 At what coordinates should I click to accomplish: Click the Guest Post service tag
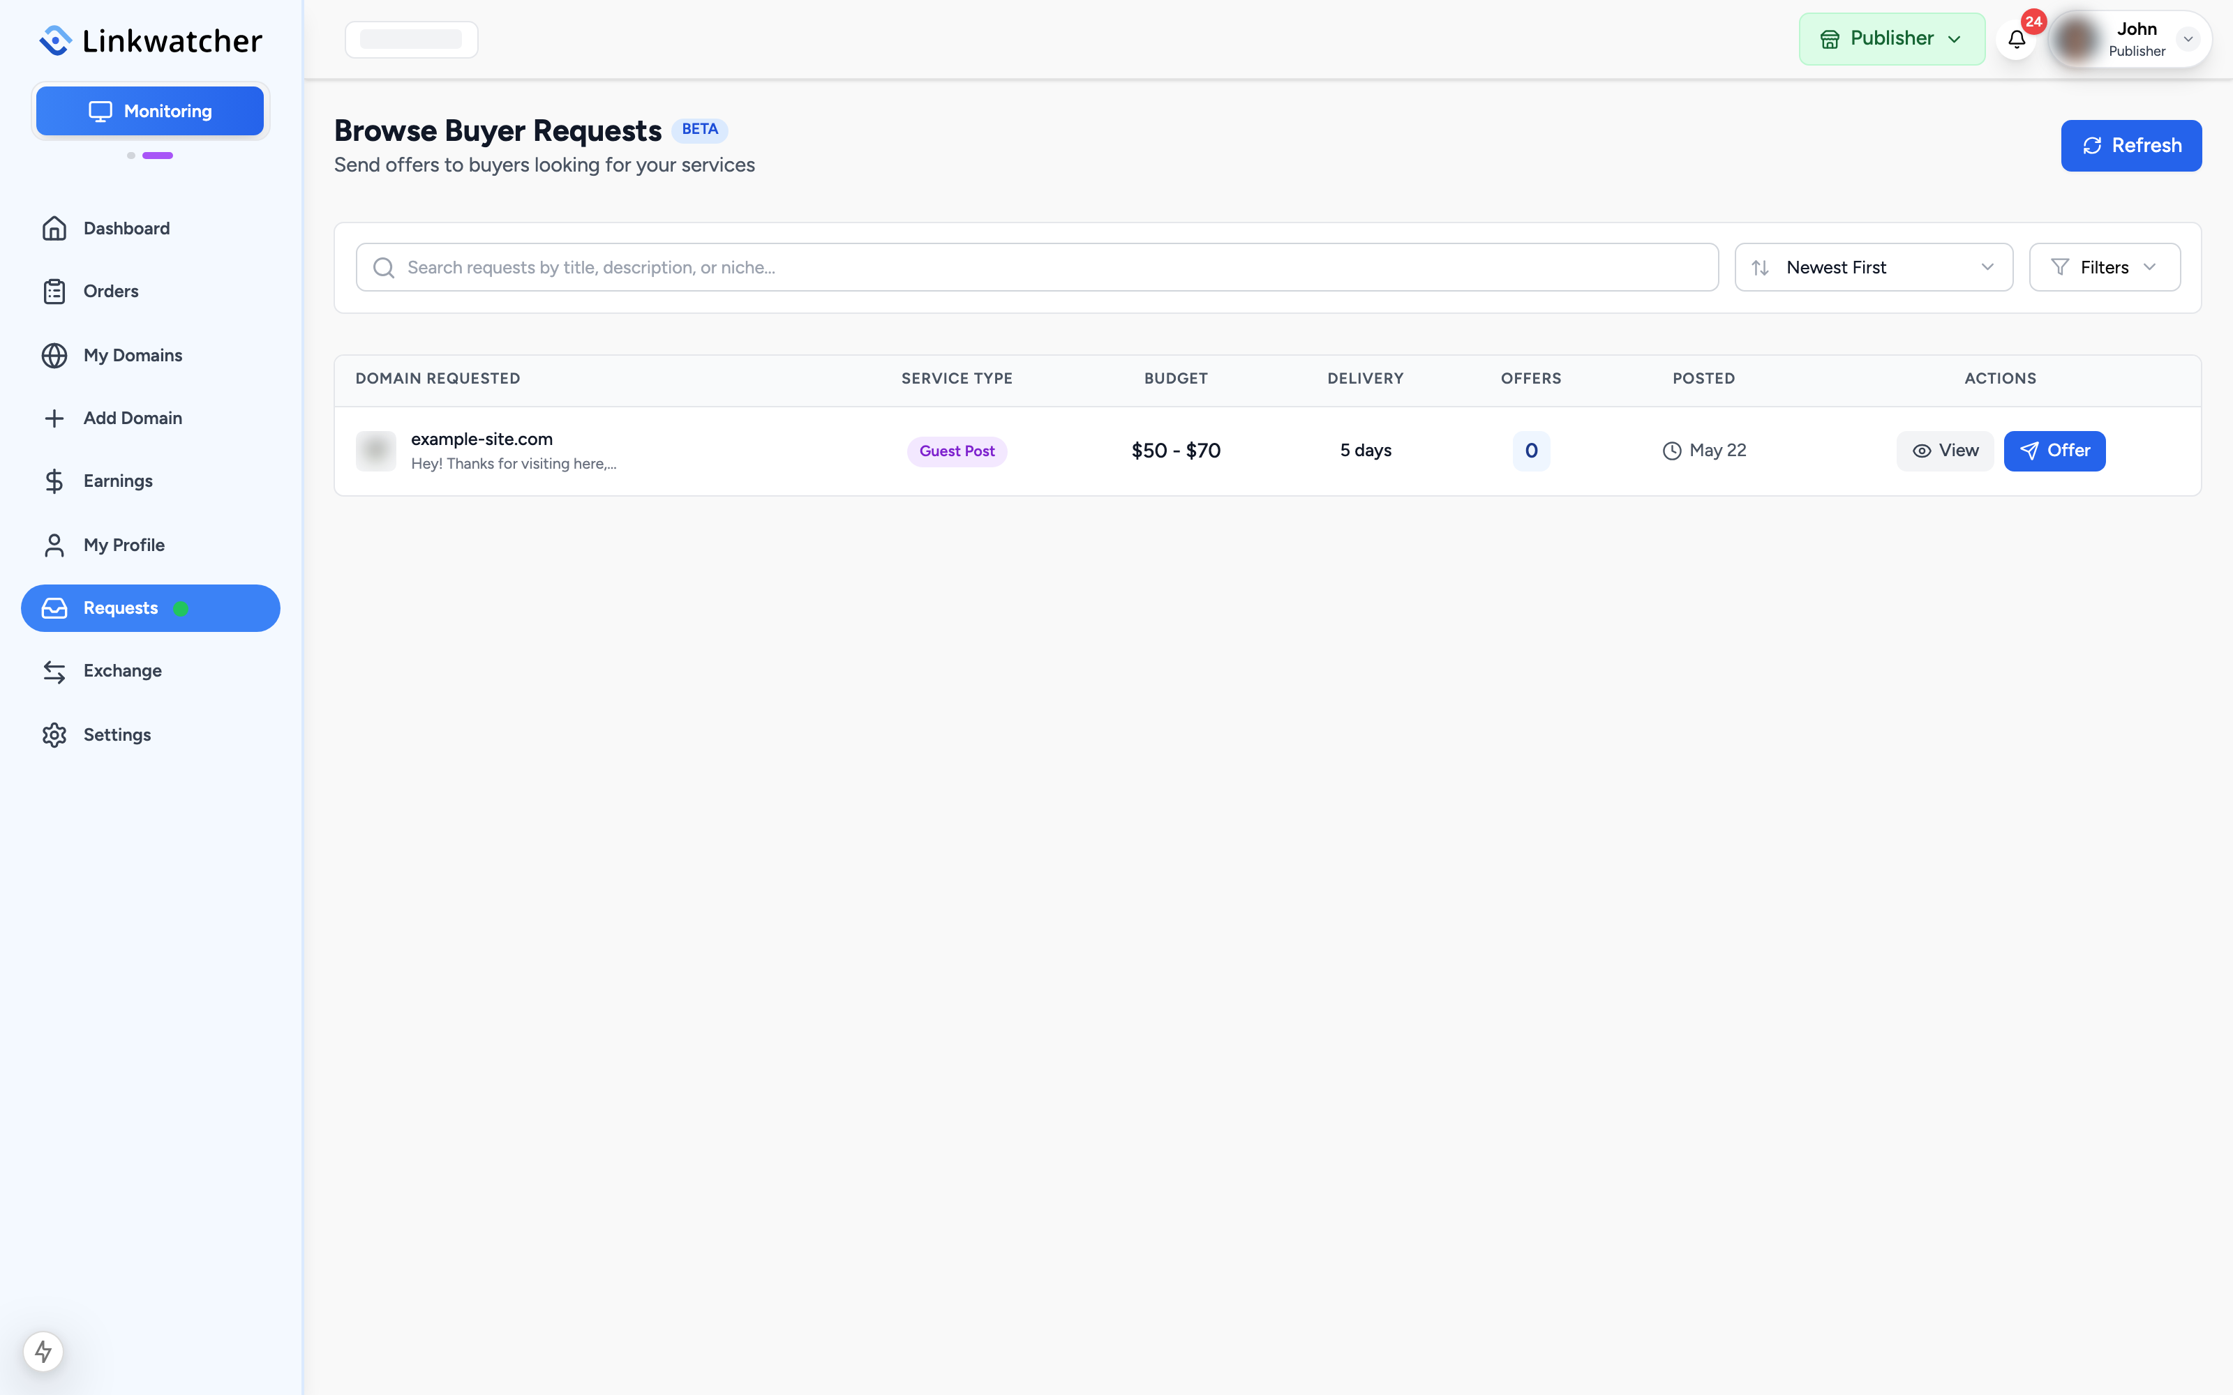pyautogui.click(x=957, y=451)
